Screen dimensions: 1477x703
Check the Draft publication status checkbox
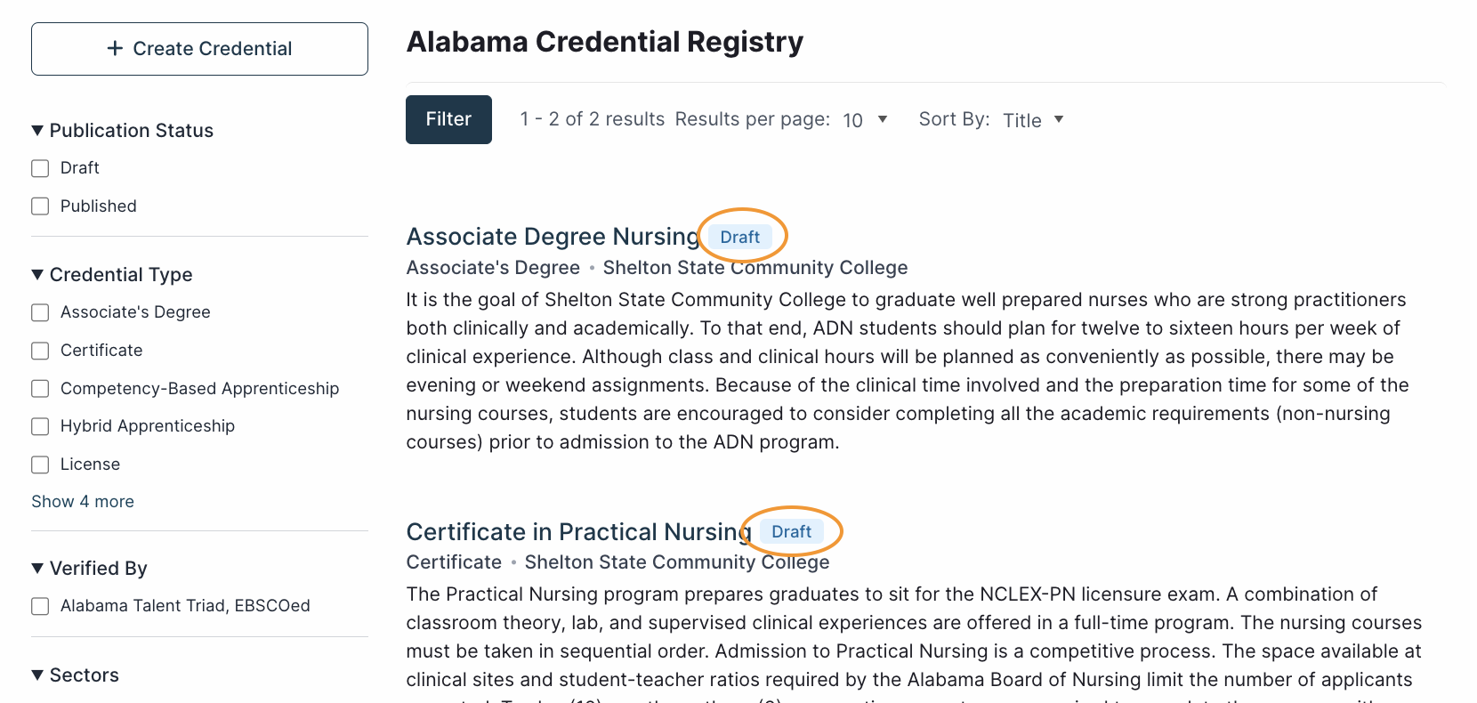point(40,168)
